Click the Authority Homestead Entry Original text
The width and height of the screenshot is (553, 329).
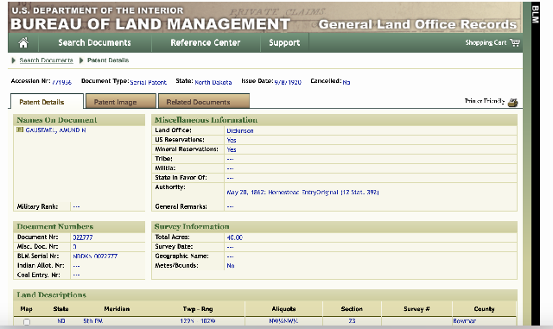[302, 193]
